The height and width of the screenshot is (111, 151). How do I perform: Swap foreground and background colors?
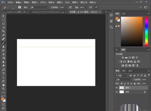[x=5, y=96]
